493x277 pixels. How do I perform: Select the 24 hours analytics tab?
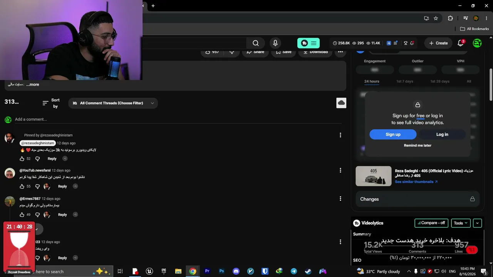(x=372, y=81)
